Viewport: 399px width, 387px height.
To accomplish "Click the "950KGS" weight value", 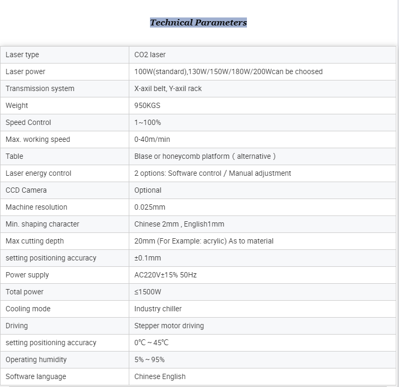I will (147, 105).
